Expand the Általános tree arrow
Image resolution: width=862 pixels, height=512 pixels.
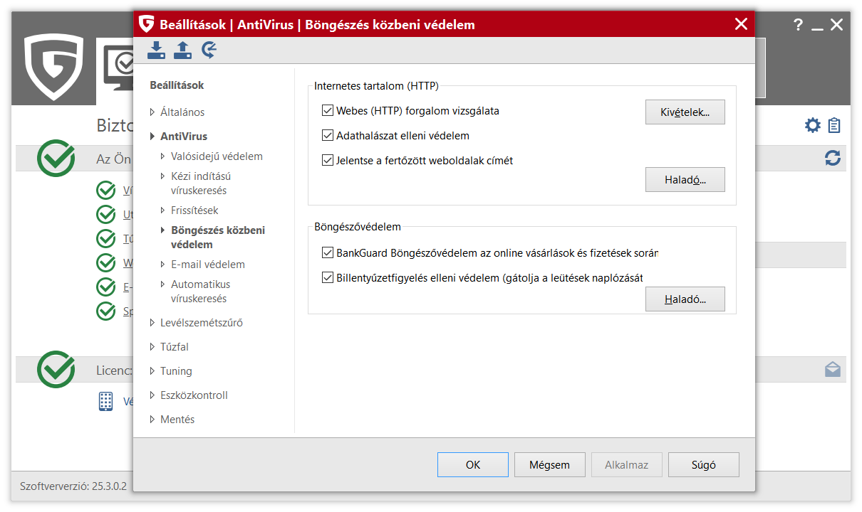click(x=152, y=112)
